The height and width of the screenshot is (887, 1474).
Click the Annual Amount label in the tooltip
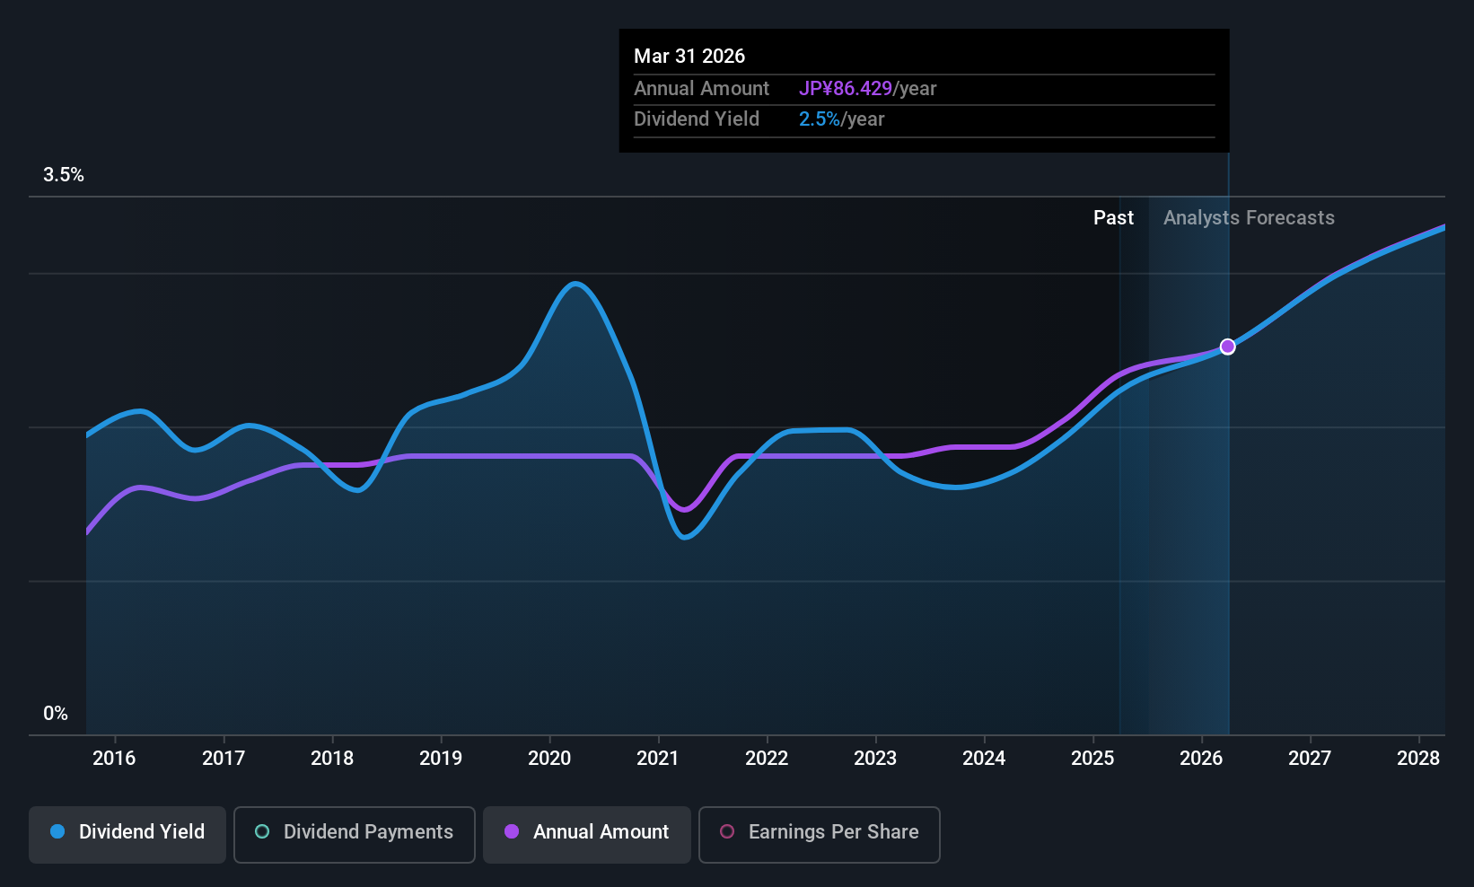pos(701,88)
